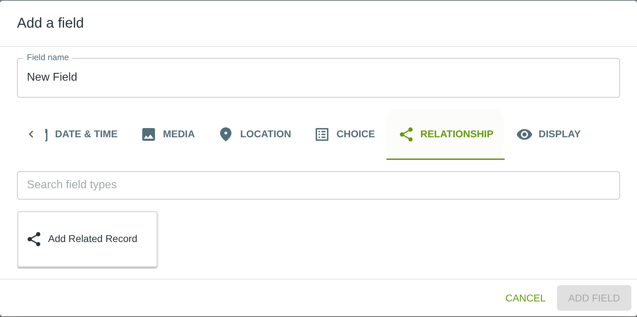This screenshot has height=317, width=637.
Task: Click the map pin icon for Location
Action: point(225,134)
